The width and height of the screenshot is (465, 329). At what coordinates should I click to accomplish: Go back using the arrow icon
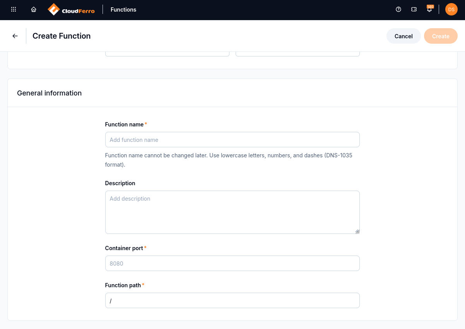15,36
